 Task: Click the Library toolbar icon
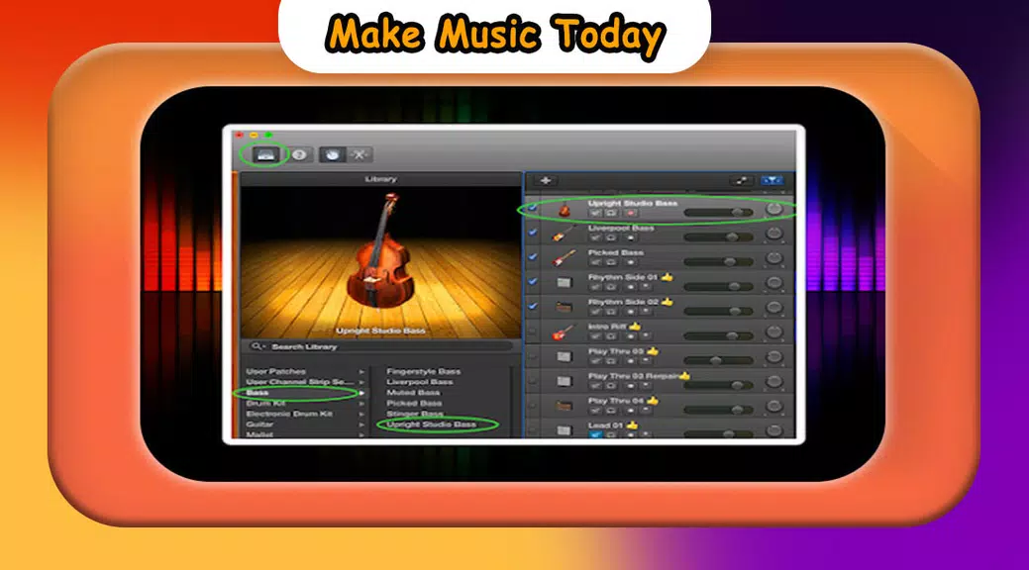pos(265,154)
